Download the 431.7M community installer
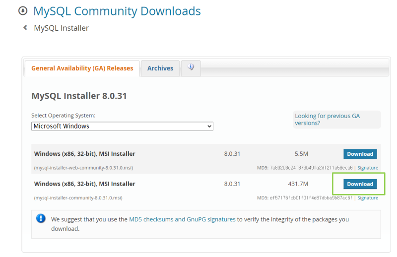 (x=360, y=184)
